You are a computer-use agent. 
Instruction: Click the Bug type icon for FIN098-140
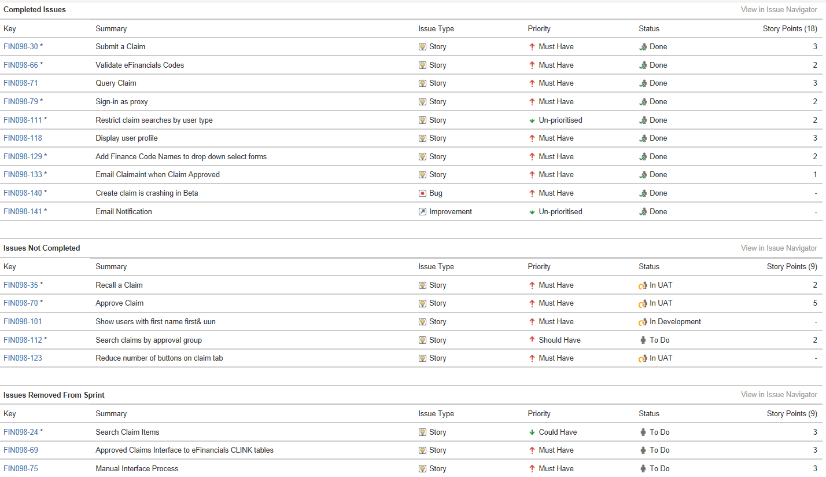[x=422, y=193]
